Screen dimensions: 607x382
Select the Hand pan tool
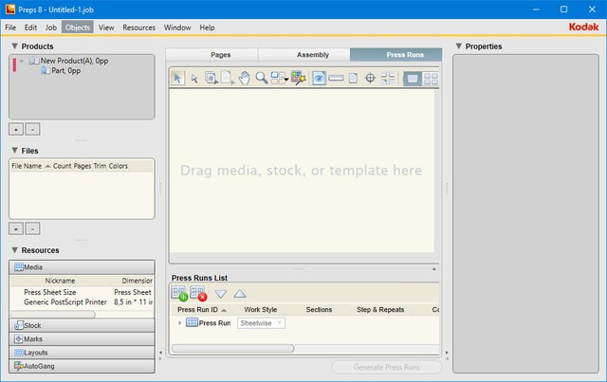click(245, 78)
